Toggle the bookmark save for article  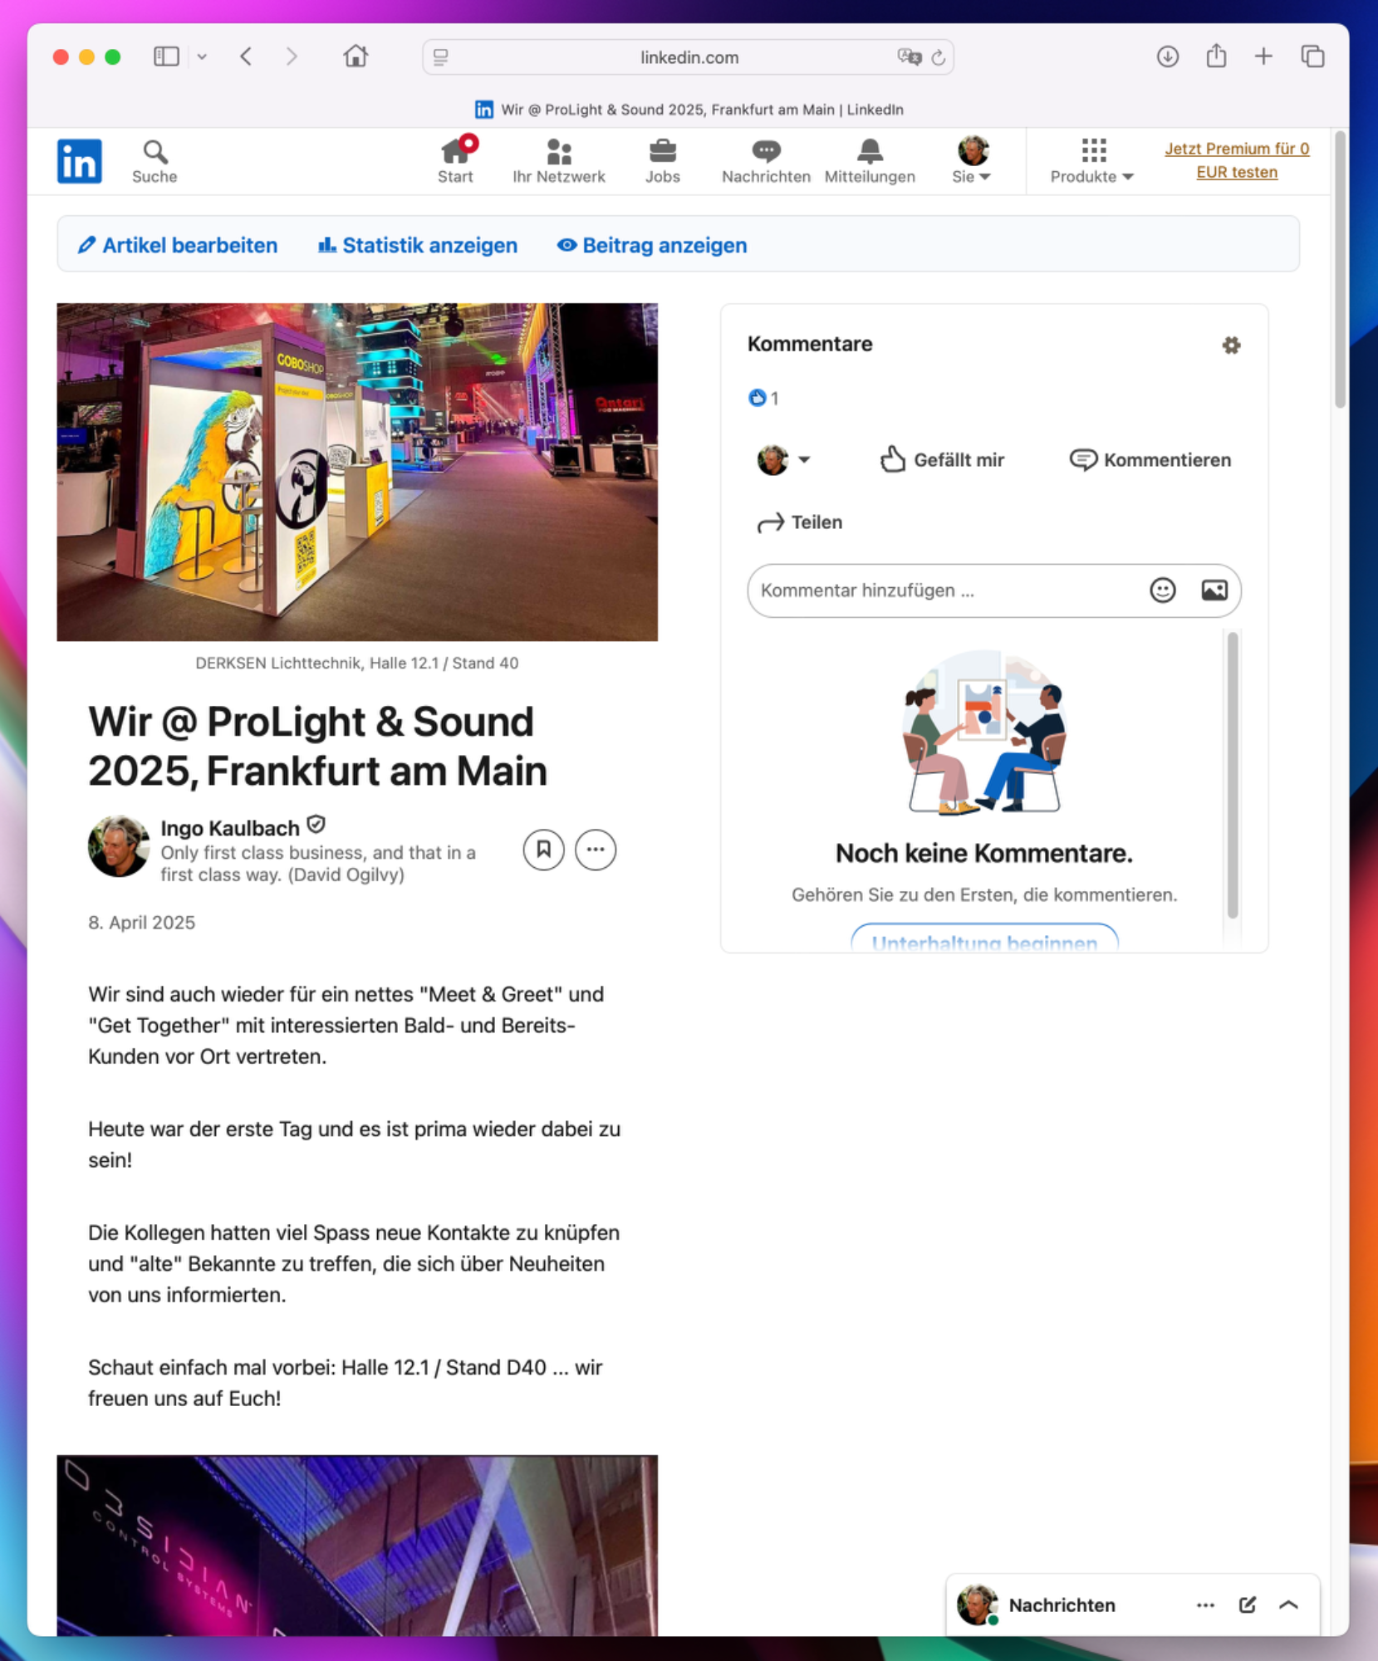pyautogui.click(x=543, y=850)
